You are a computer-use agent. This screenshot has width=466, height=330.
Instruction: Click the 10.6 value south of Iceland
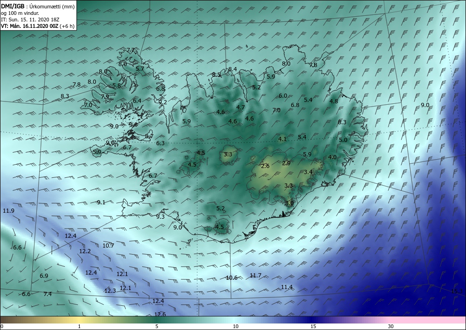pyautogui.click(x=232, y=278)
